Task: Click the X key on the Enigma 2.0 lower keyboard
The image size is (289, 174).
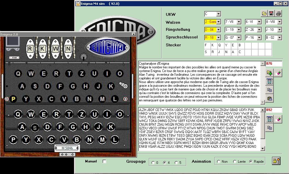Action: click(38, 140)
